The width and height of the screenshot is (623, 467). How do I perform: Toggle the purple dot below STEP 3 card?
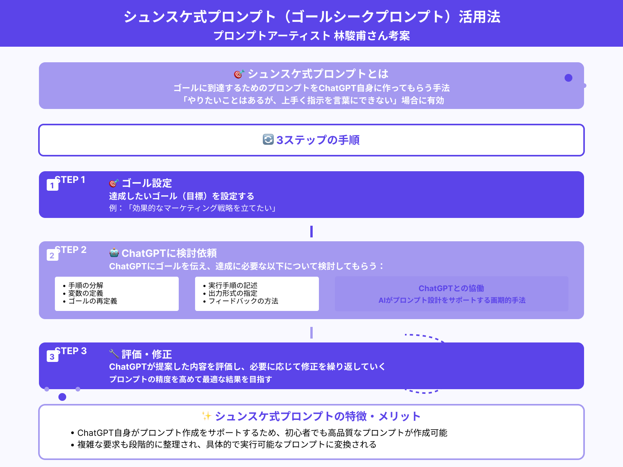point(62,398)
